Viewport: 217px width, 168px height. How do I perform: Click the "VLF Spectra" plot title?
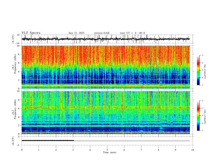tap(31, 33)
